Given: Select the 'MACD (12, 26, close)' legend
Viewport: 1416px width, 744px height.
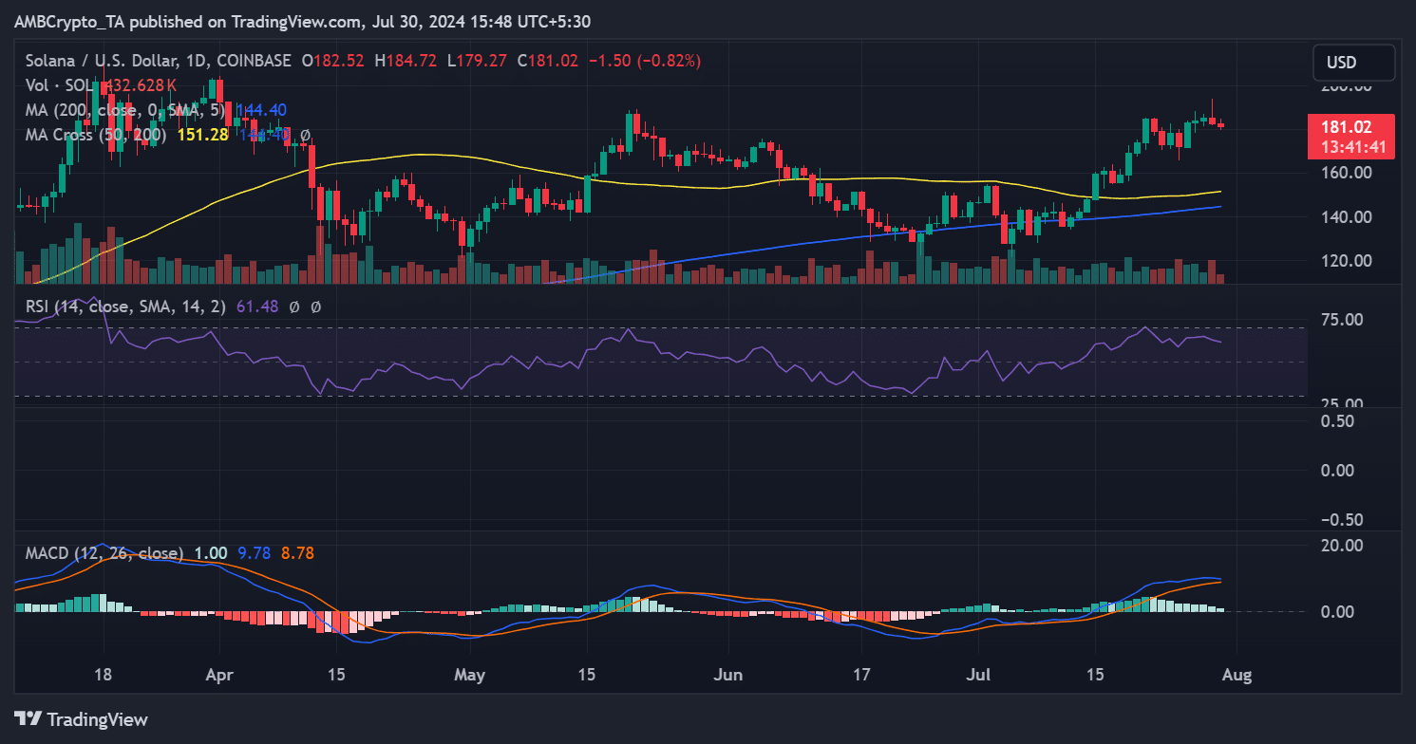Looking at the screenshot, I should [x=104, y=553].
